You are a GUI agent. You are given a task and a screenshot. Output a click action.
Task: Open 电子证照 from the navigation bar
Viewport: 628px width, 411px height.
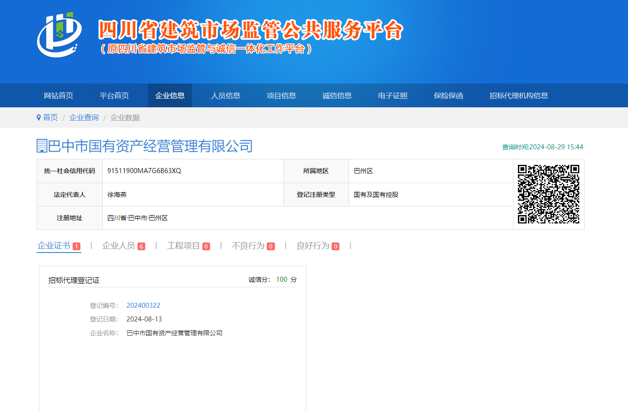coord(393,95)
